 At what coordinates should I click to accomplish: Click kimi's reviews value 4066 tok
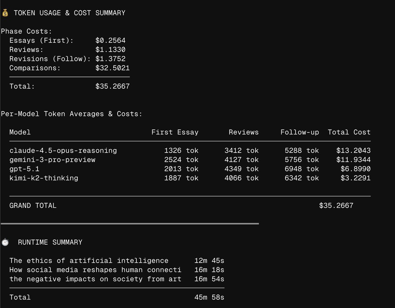(x=241, y=178)
